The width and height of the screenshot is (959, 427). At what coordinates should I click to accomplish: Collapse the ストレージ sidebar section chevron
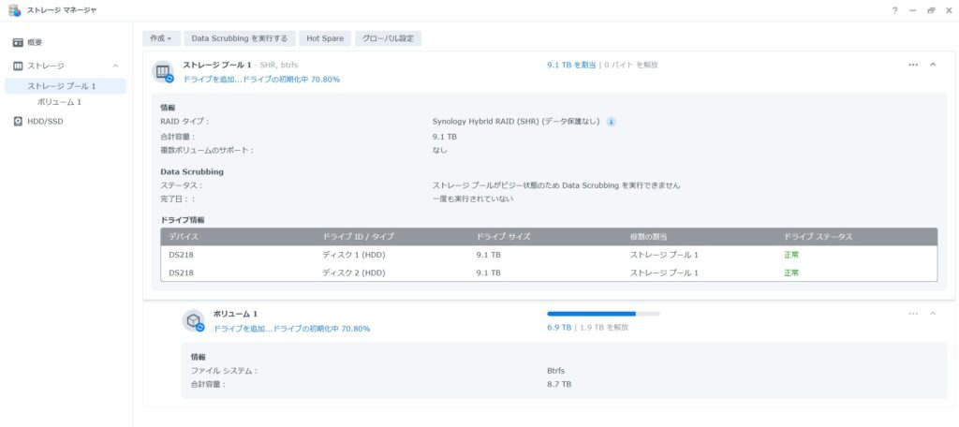pos(115,66)
